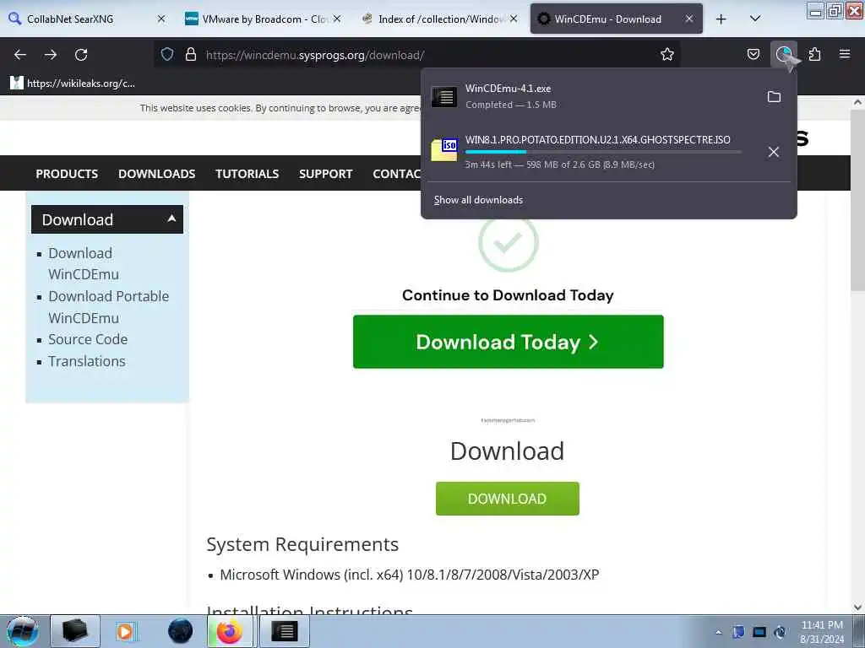Click the site padlock security icon
The image size is (865, 648).
pyautogui.click(x=191, y=54)
